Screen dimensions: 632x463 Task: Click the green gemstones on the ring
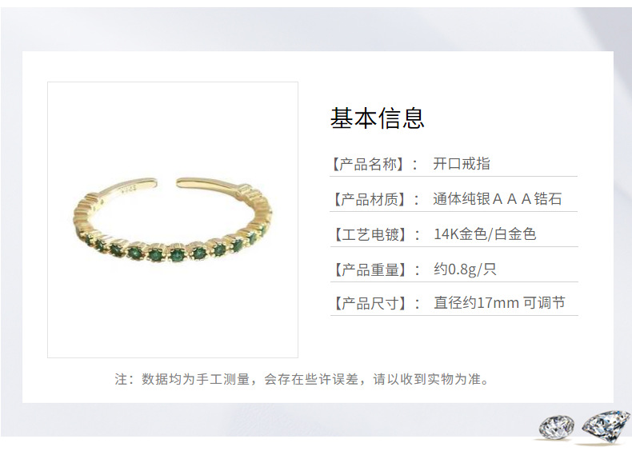point(175,250)
